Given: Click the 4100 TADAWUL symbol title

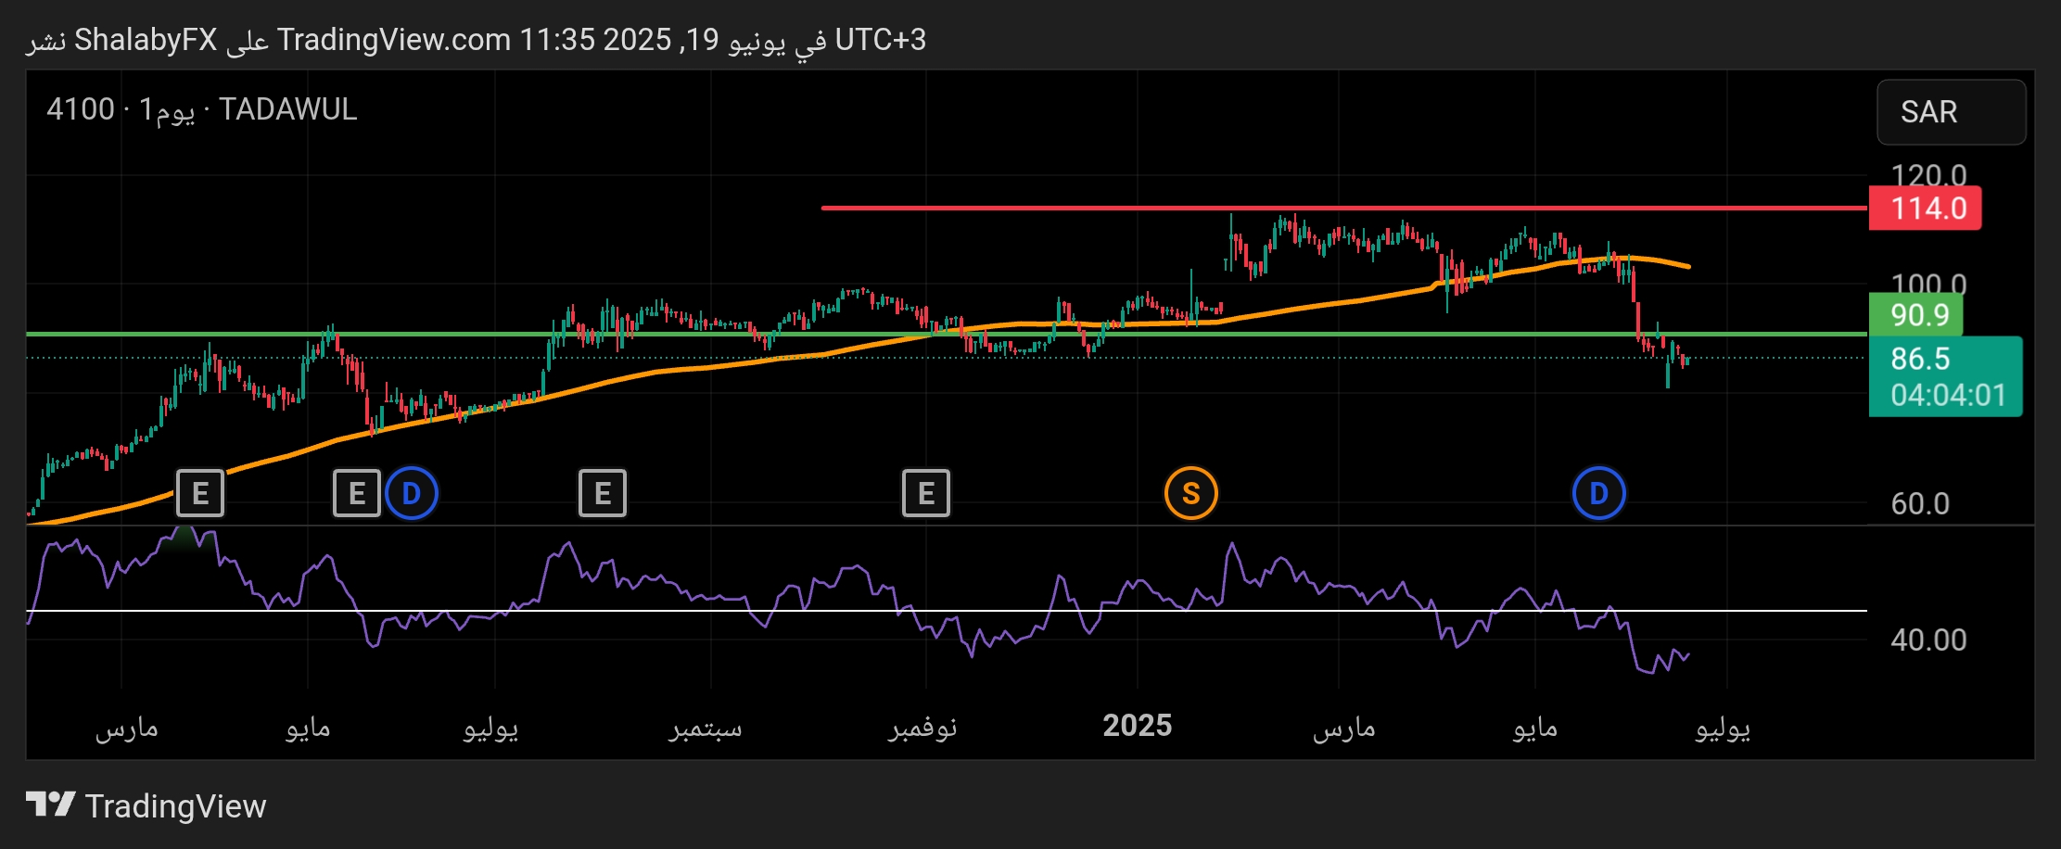Looking at the screenshot, I should (202, 109).
